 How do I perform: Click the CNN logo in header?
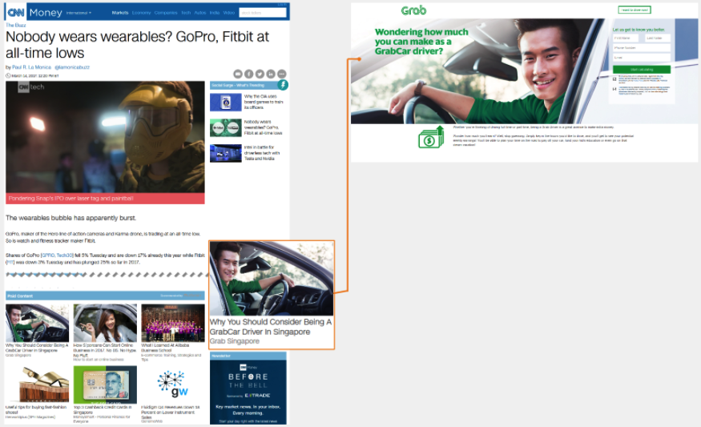[x=15, y=13]
